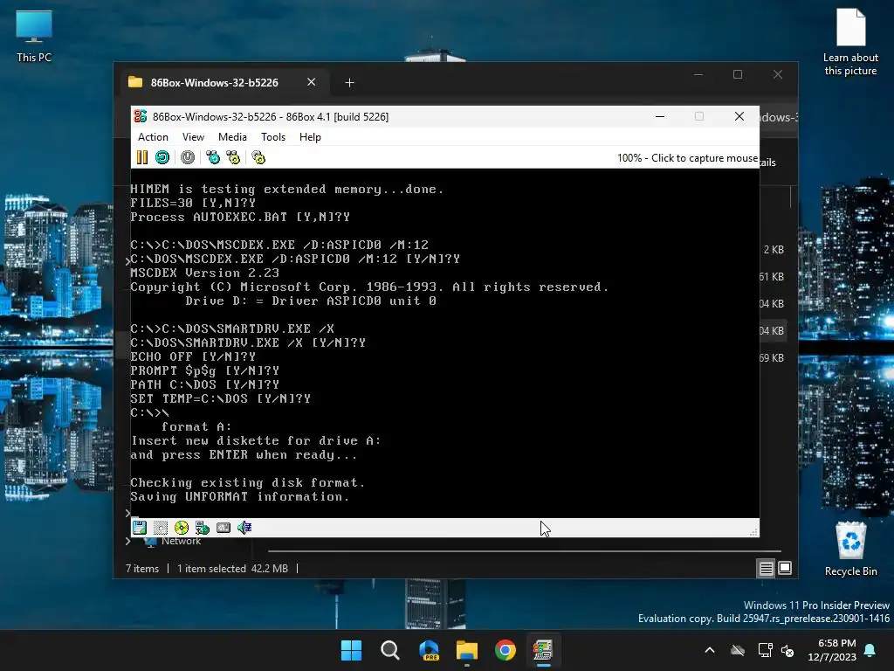Show hidden system tray icons

tap(710, 650)
